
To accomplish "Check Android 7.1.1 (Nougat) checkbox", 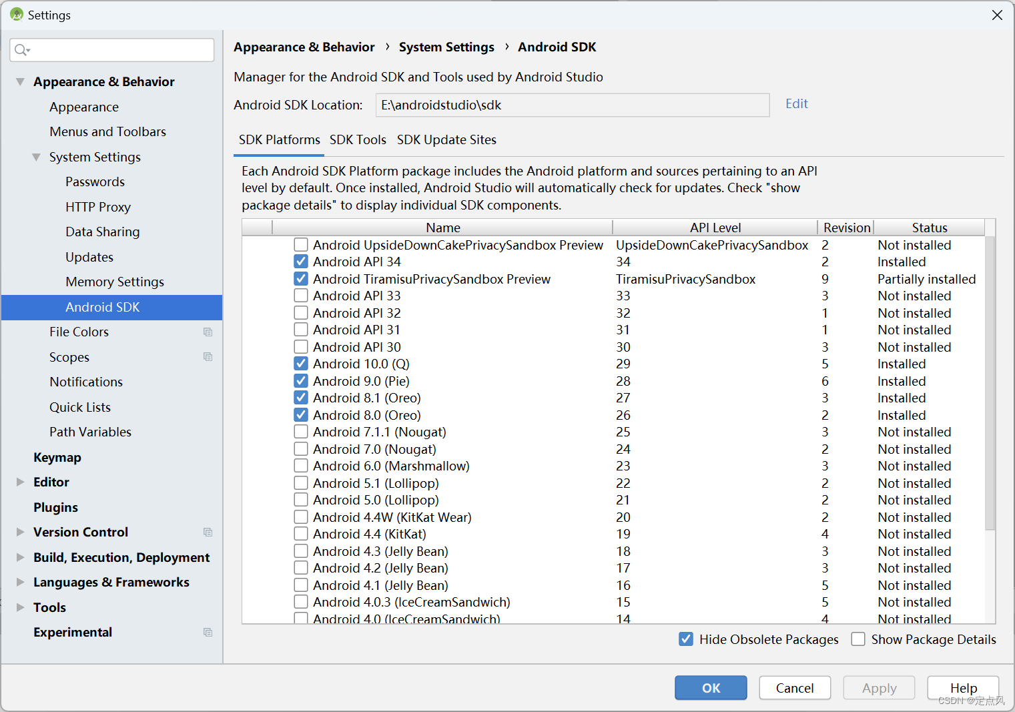I will point(301,432).
